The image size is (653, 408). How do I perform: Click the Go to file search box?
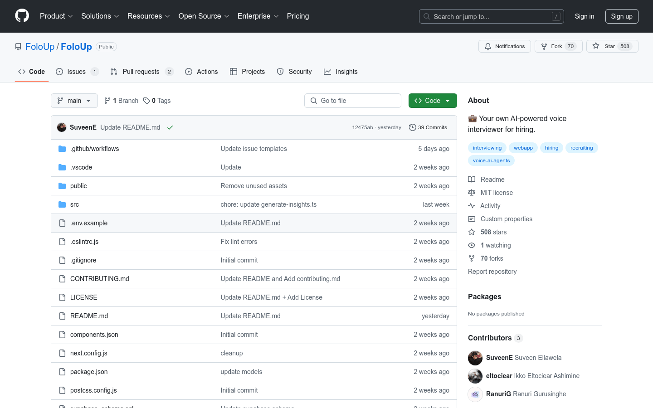(353, 101)
